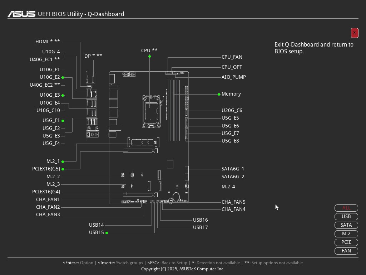The image size is (366, 275).
Task: Show only M.2 slots
Action: tap(346, 234)
